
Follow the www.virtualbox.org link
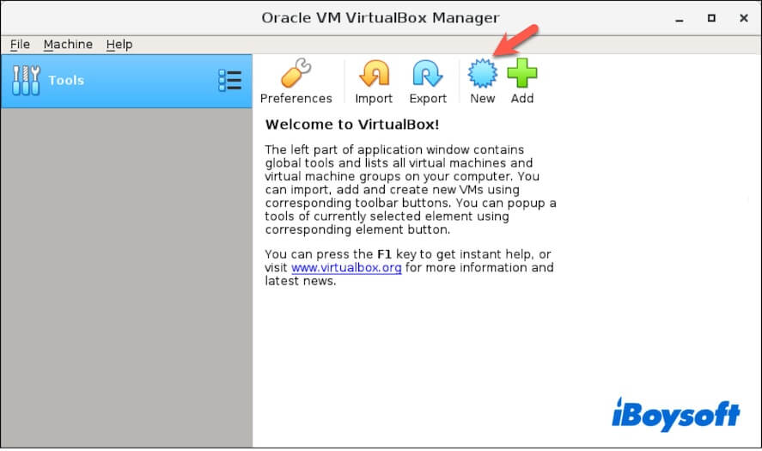tap(346, 268)
